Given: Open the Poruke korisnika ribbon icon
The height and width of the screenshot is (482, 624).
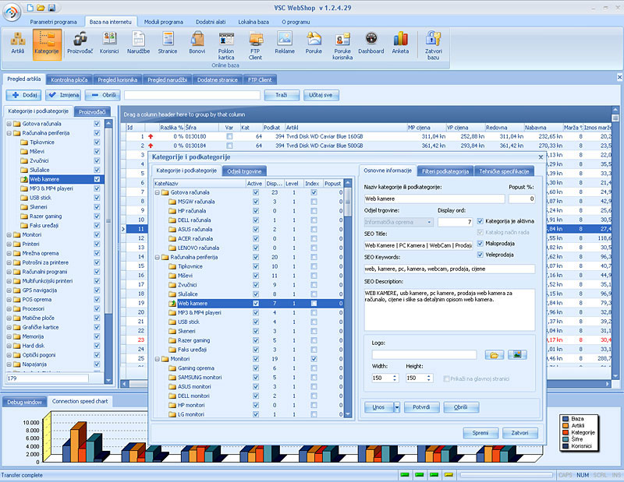Looking at the screenshot, I should (x=342, y=46).
